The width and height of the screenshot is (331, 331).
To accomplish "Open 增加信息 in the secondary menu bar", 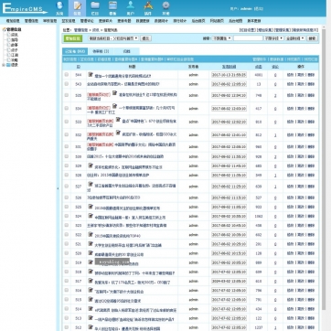I will pyautogui.click(x=13, y=21).
